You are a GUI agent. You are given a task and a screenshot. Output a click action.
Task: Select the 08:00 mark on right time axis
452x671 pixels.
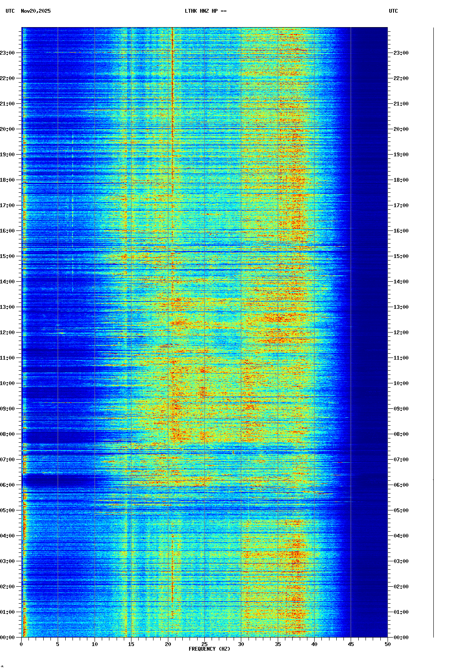click(401, 434)
